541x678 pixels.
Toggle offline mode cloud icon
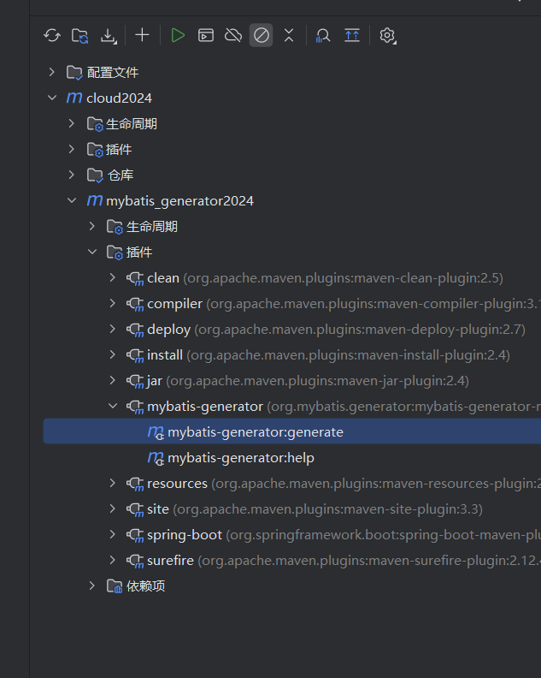coord(233,35)
